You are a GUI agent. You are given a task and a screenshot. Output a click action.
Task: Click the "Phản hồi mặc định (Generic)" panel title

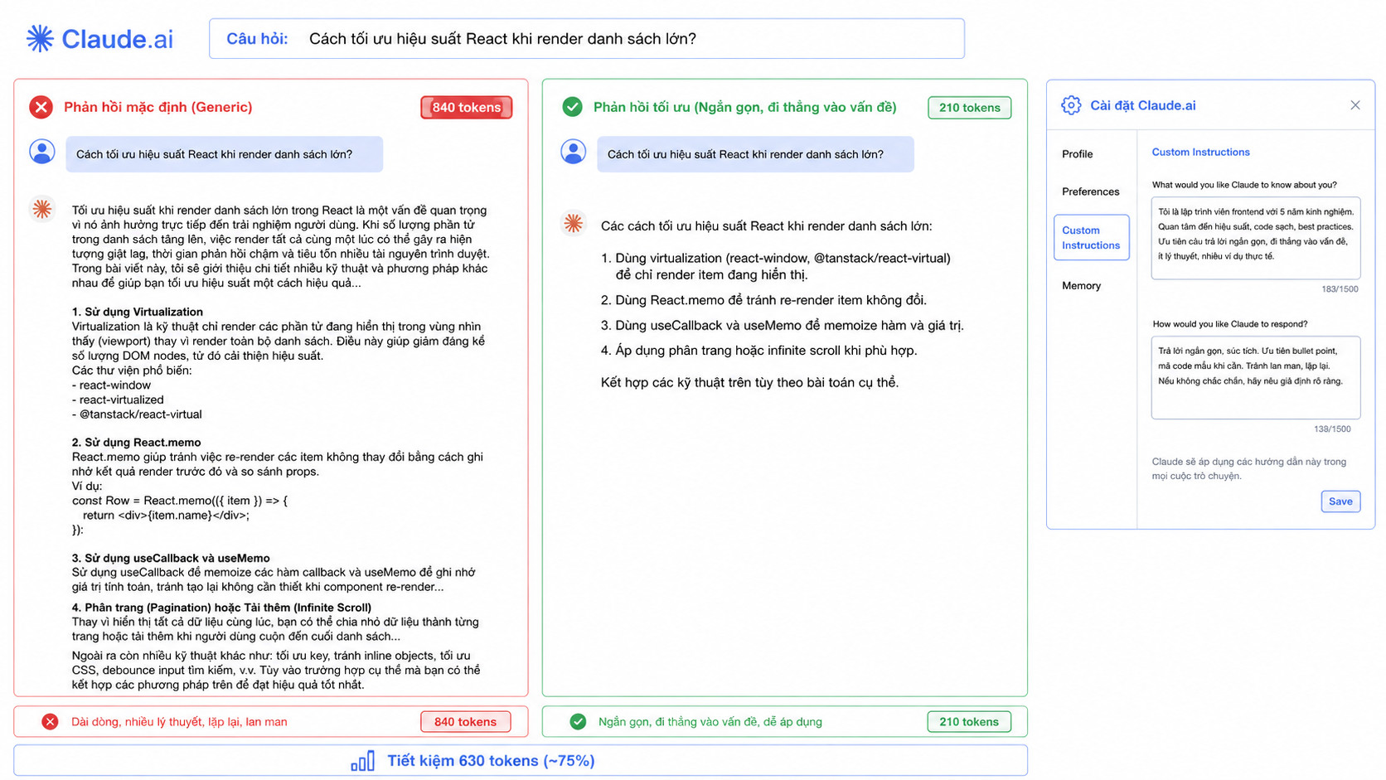pyautogui.click(x=157, y=107)
